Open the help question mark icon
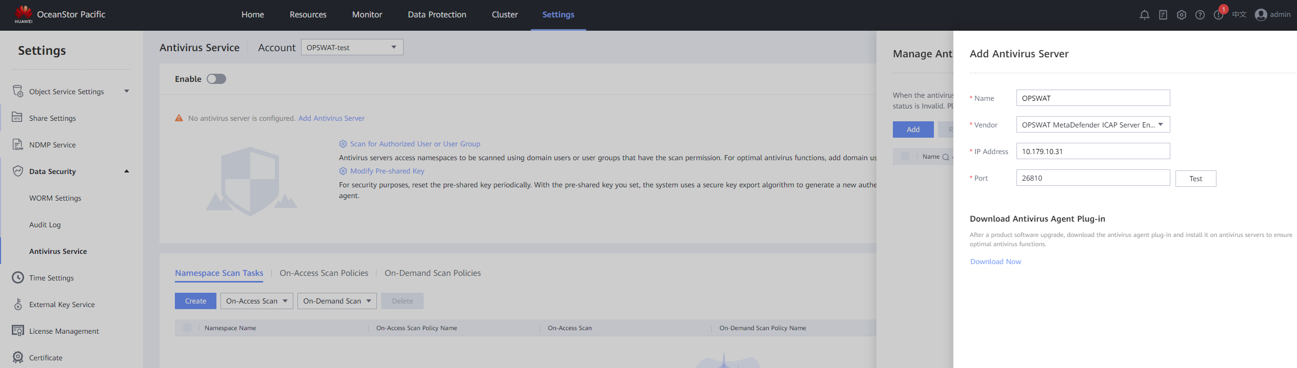Image resolution: width=1297 pixels, height=368 pixels. pos(1200,15)
